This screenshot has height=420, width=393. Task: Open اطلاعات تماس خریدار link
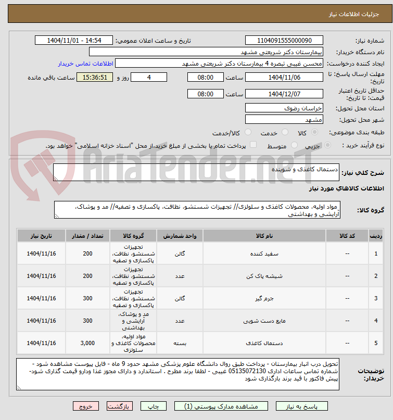[86, 63]
